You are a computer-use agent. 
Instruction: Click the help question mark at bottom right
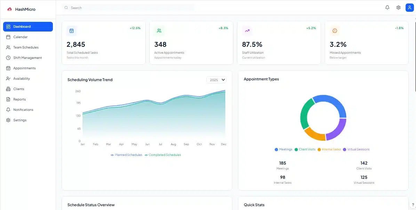pos(413,204)
